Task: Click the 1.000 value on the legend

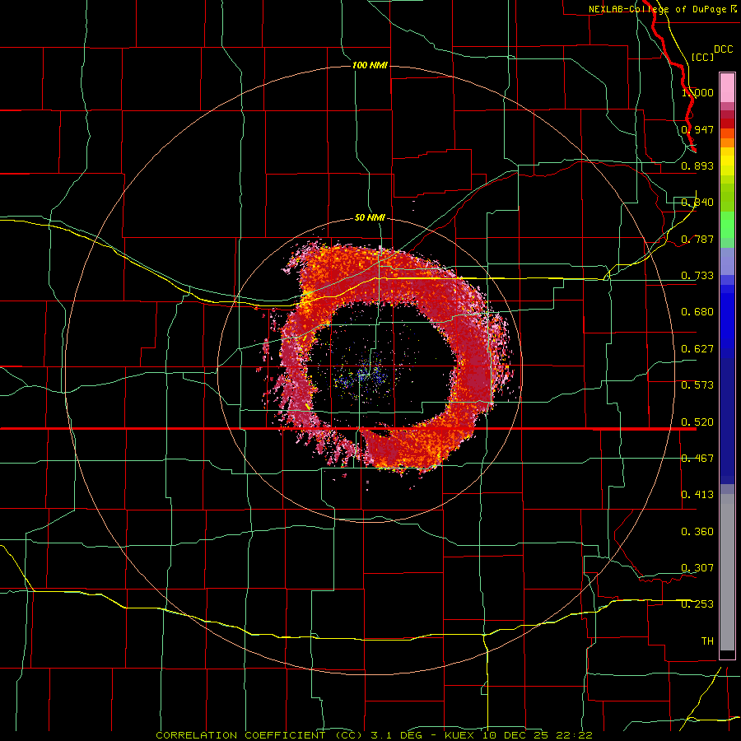Action: click(x=697, y=92)
